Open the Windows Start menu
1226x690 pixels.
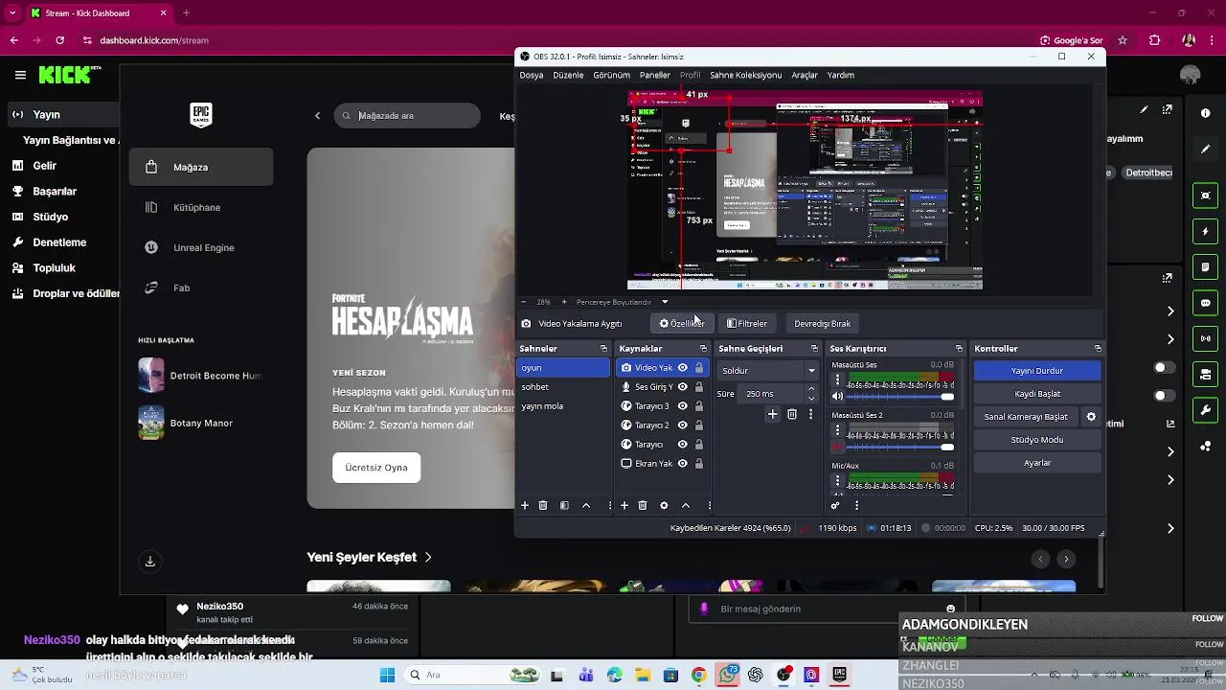point(387,675)
